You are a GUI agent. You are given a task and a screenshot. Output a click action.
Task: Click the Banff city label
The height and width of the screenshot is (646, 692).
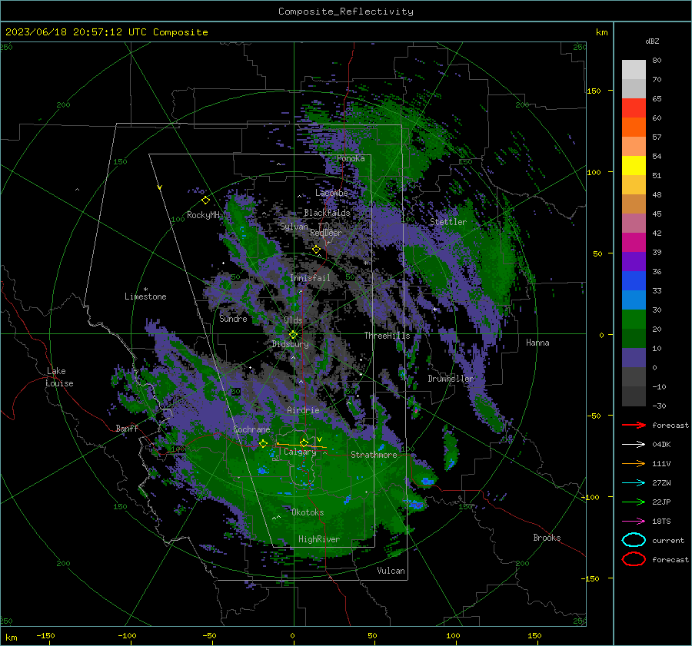point(127,429)
